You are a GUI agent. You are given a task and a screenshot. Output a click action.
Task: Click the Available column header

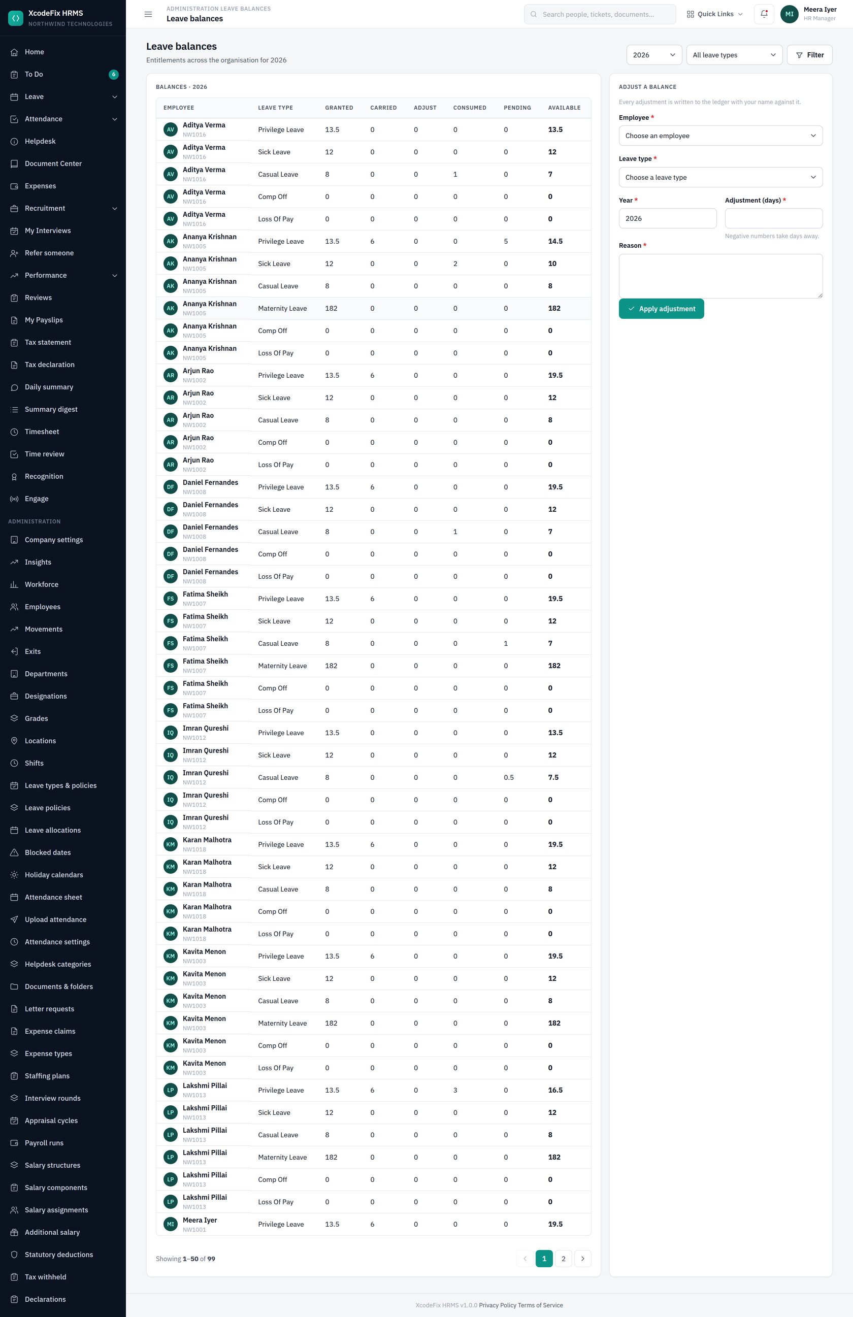click(x=564, y=108)
